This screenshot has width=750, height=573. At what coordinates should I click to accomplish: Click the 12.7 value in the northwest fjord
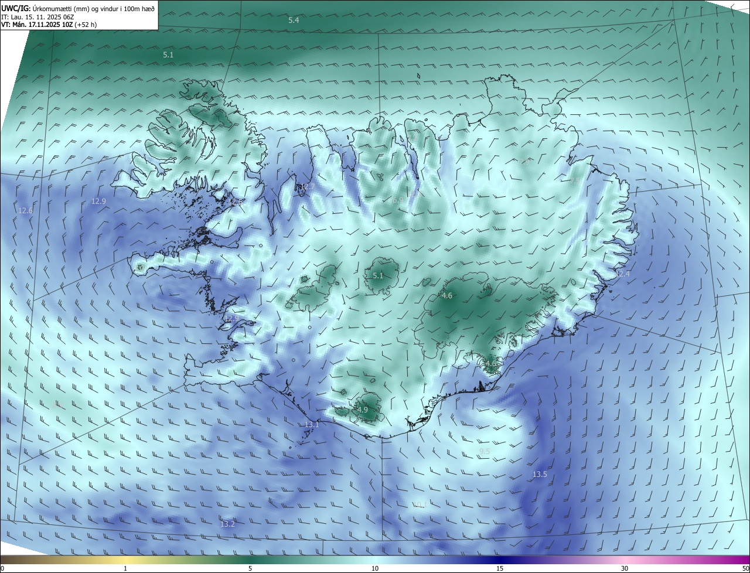tap(308, 187)
